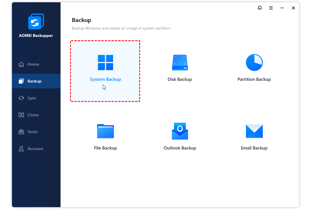Viewport: 311px width, 210px height.
Task: Click the Email Backup label
Action: coord(254,148)
